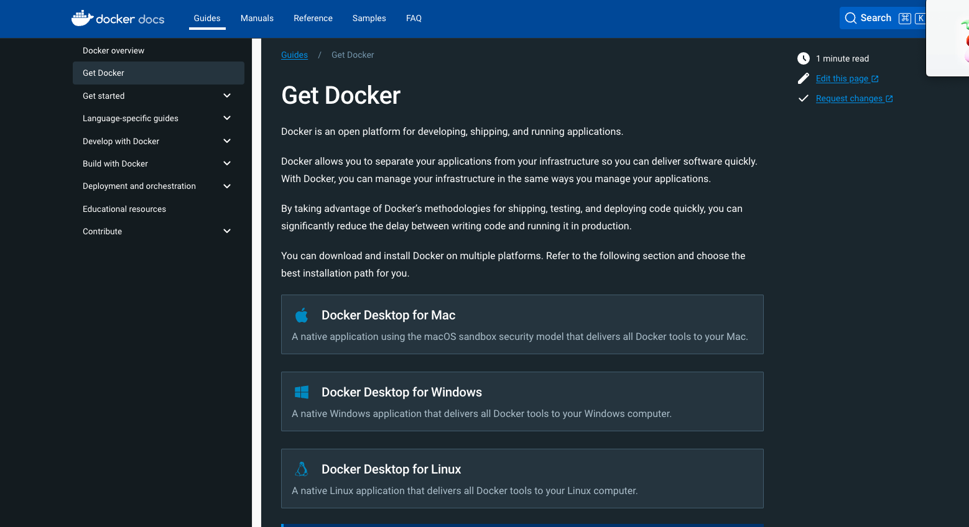
Task: Open Docker Desktop for Mac card
Action: tap(522, 324)
